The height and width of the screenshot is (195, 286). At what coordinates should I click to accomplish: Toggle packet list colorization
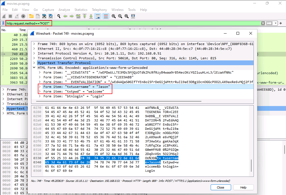(106, 16)
